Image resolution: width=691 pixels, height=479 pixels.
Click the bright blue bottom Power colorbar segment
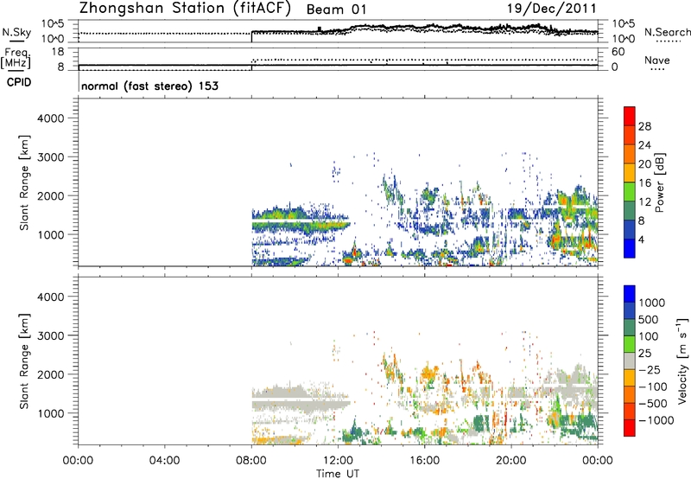click(x=630, y=248)
